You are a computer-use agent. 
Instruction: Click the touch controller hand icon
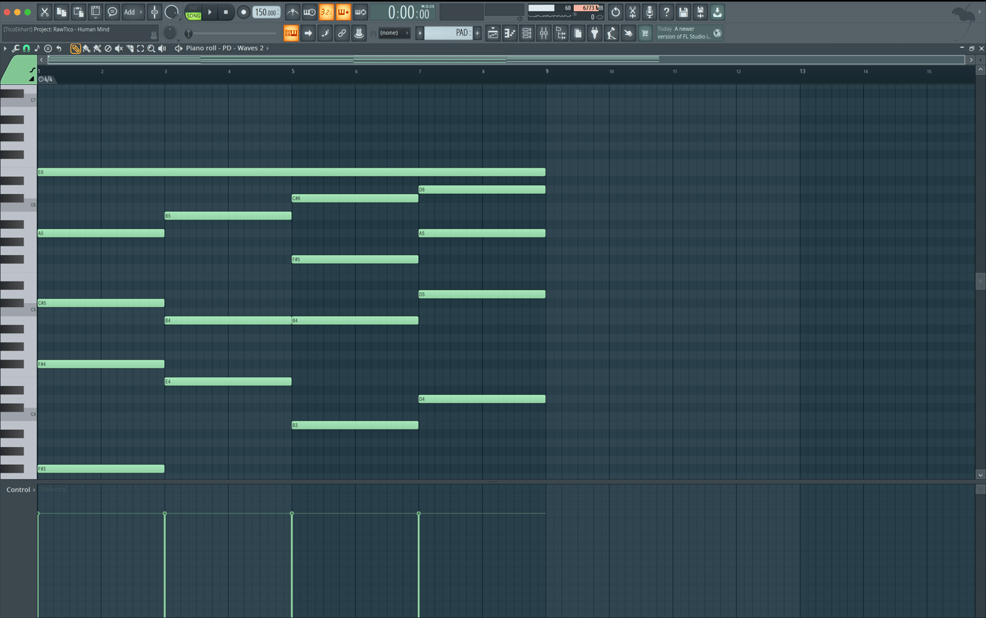click(x=628, y=33)
